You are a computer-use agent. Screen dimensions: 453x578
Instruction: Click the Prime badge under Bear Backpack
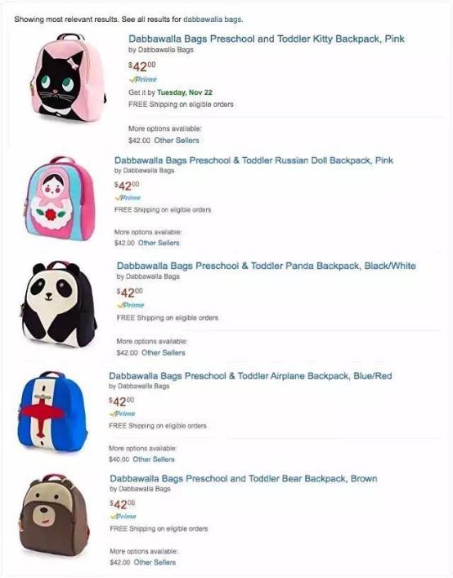pyautogui.click(x=123, y=516)
